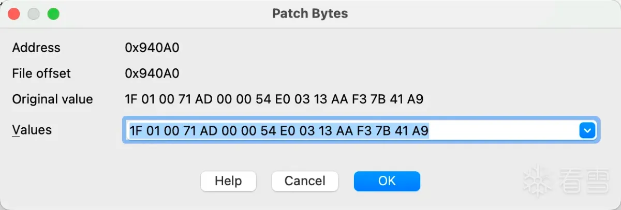Click the Address label
Image resolution: width=621 pixels, height=210 pixels.
[36, 48]
